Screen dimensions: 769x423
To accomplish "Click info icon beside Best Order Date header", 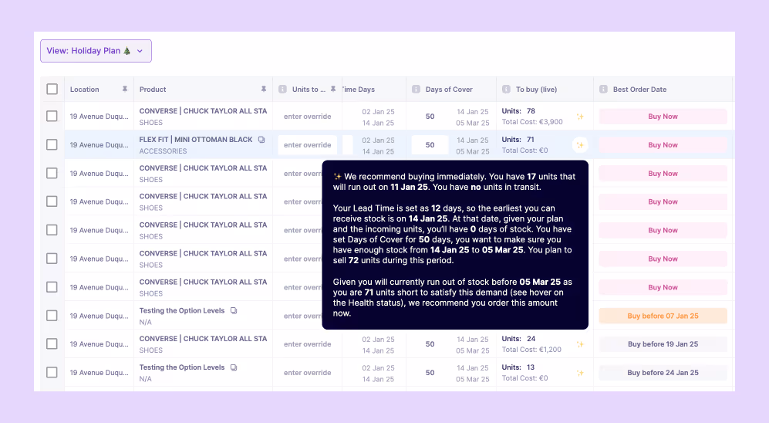I will (603, 90).
